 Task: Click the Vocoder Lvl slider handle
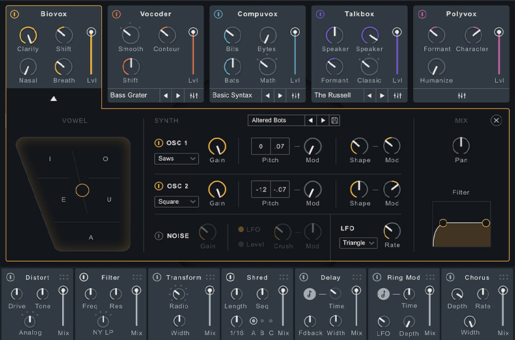[193, 32]
